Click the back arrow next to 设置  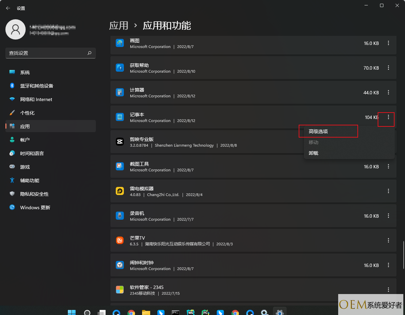coord(8,8)
